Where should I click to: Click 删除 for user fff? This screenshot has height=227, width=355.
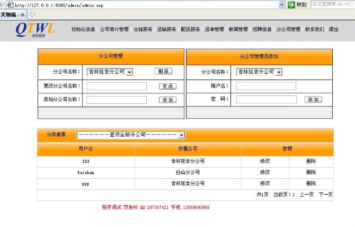pyautogui.click(x=311, y=161)
